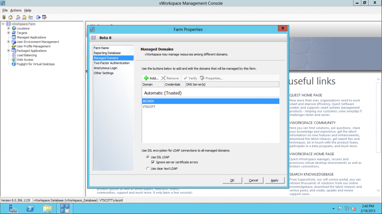382x214 pixels.
Task: Click the QUEST HOME PAGE link
Action: point(306,95)
